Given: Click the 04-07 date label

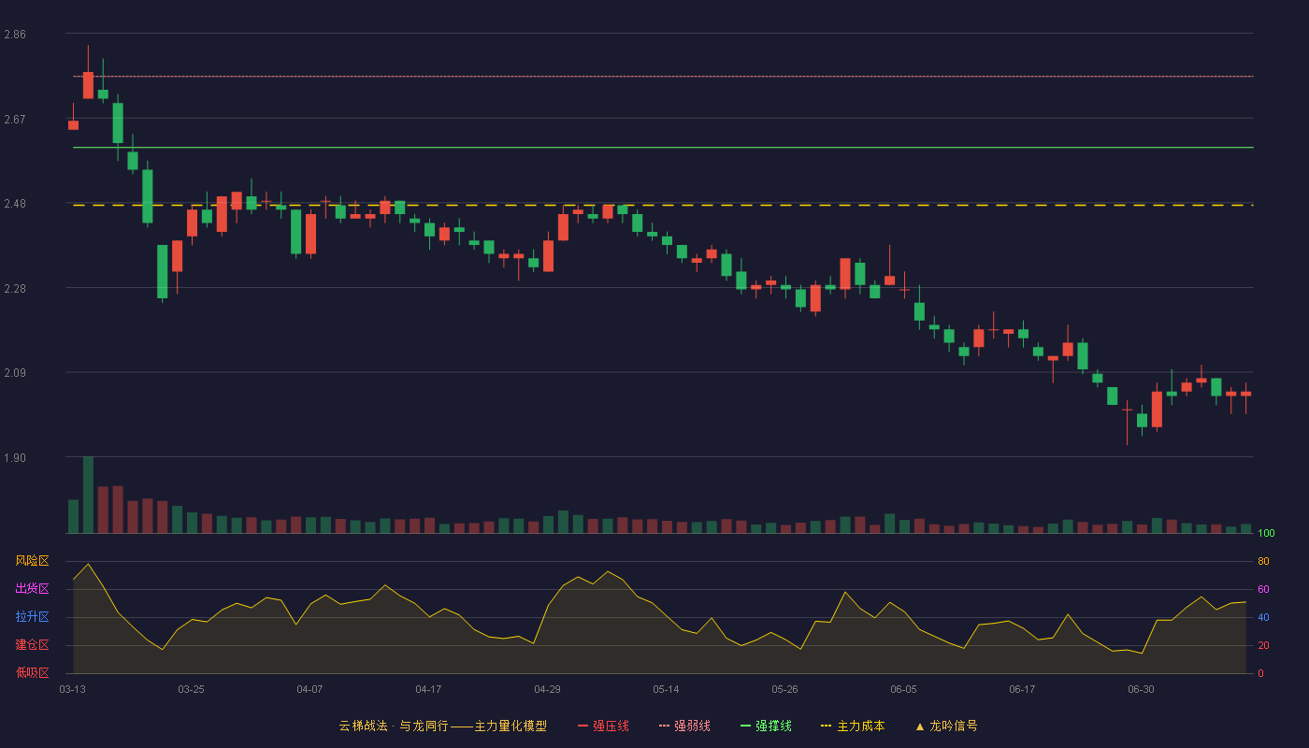Looking at the screenshot, I should click(310, 689).
